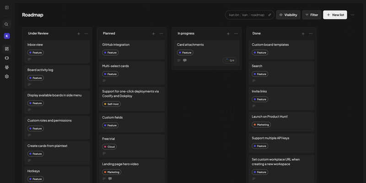Open the Visibility setting
Screen dimensions: 366x183
pos(288,15)
